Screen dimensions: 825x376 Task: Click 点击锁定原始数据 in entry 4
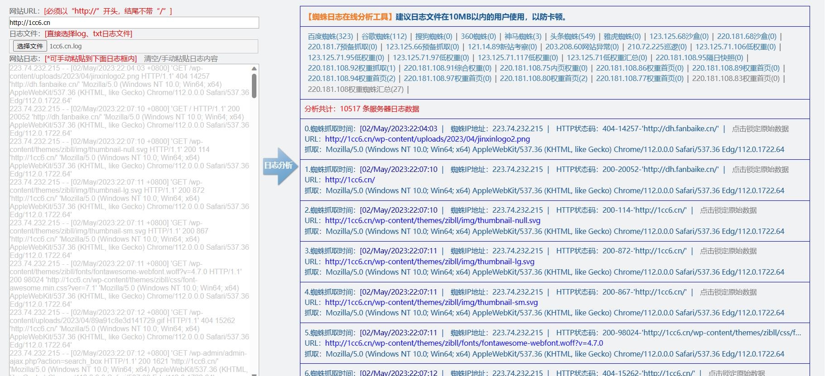click(728, 292)
